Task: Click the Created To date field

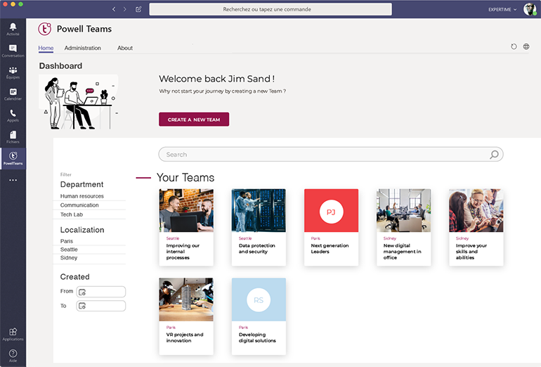Action: click(100, 306)
